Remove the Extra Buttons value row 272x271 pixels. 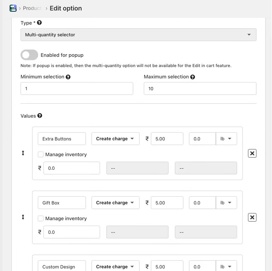click(252, 153)
